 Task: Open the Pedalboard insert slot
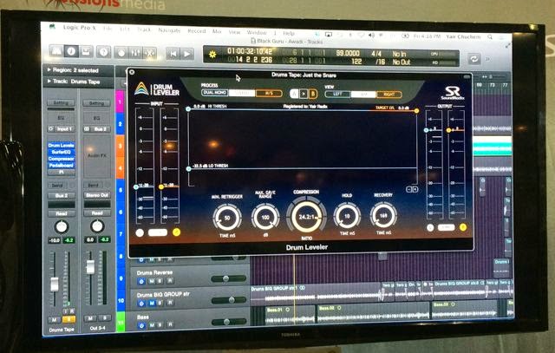coord(62,166)
